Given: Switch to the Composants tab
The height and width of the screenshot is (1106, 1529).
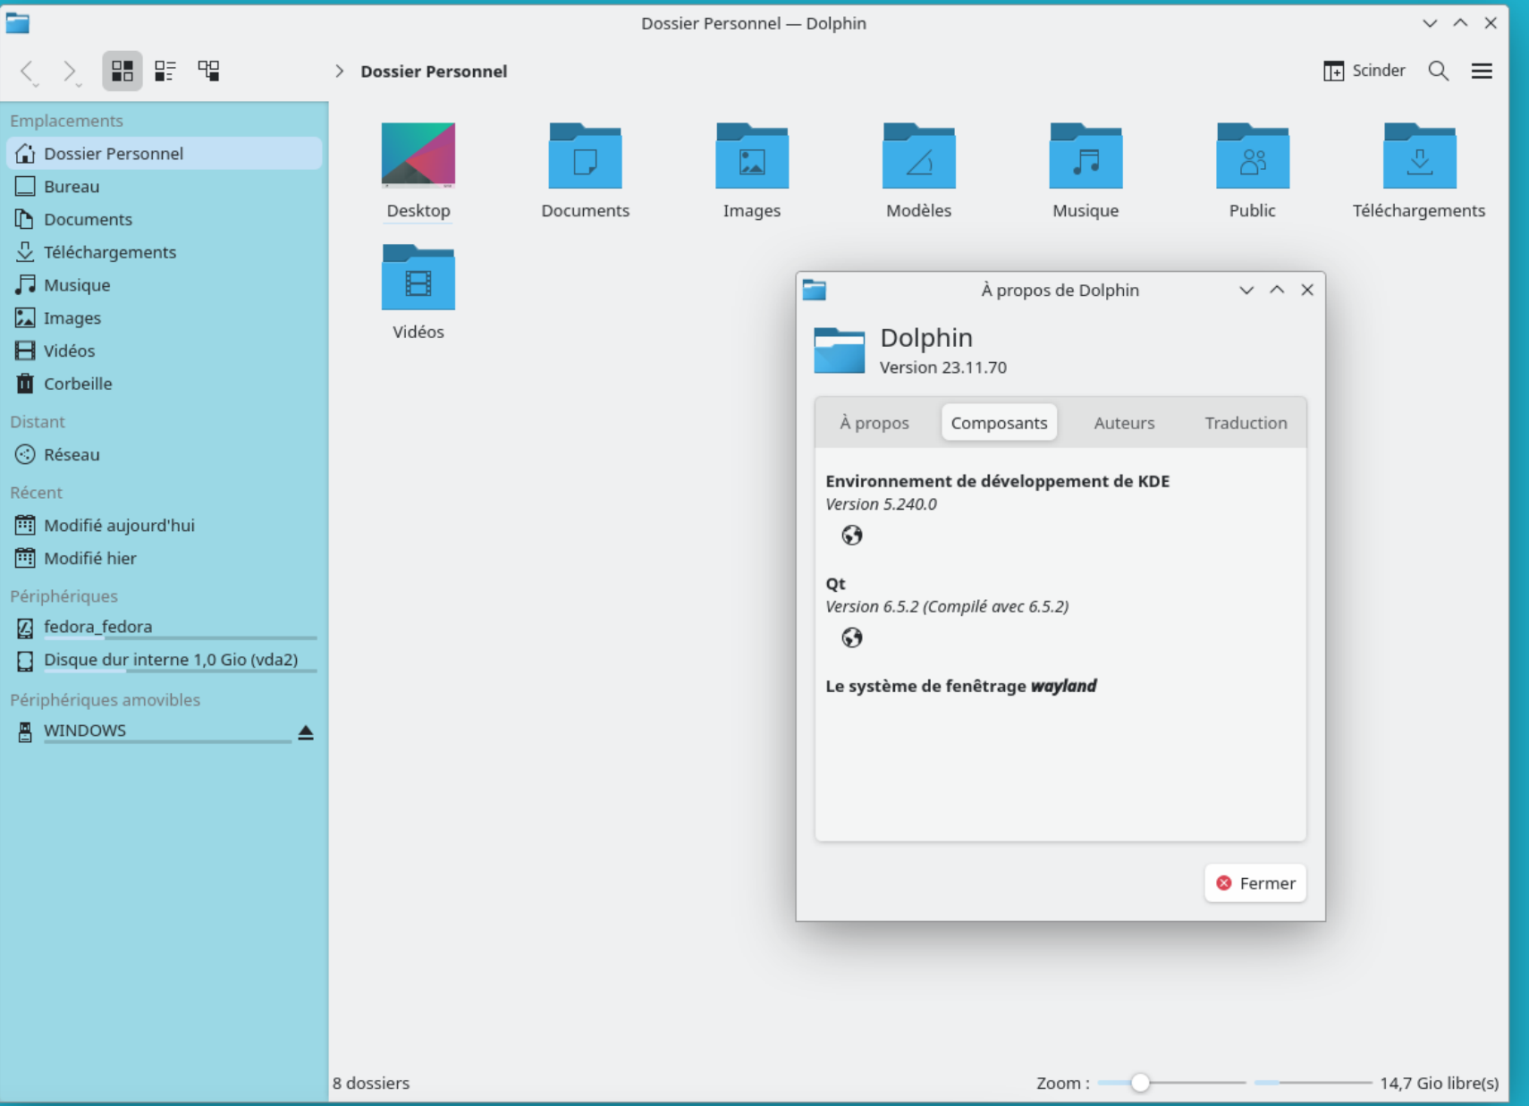Looking at the screenshot, I should click(999, 423).
